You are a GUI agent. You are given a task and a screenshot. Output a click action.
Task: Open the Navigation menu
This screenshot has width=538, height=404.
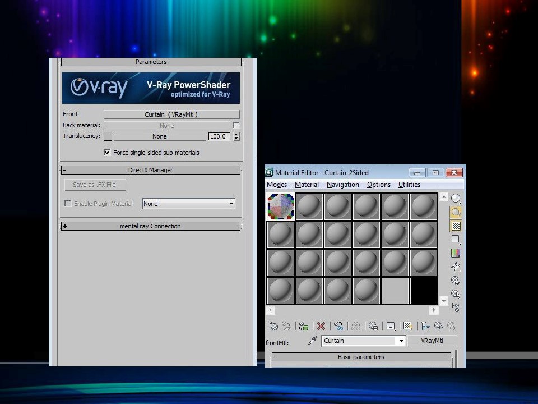tap(343, 185)
